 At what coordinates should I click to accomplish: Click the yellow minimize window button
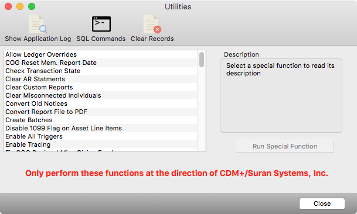[20, 6]
